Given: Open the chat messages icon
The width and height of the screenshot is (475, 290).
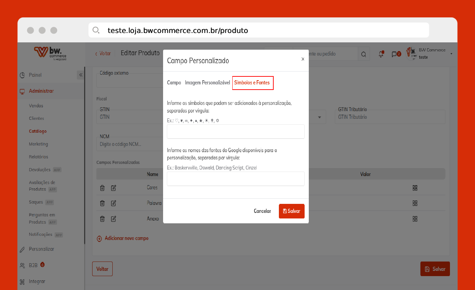Looking at the screenshot, I should coord(395,54).
